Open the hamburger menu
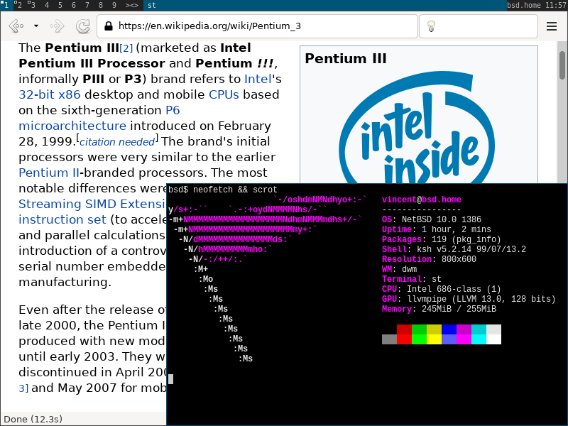This screenshot has height=426, width=568. click(x=552, y=26)
